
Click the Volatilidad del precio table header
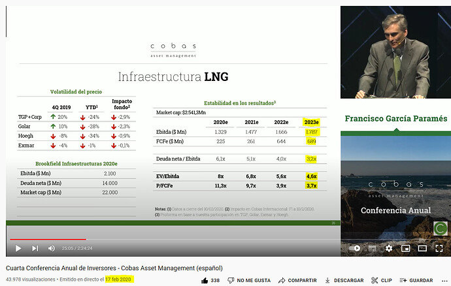click(76, 91)
